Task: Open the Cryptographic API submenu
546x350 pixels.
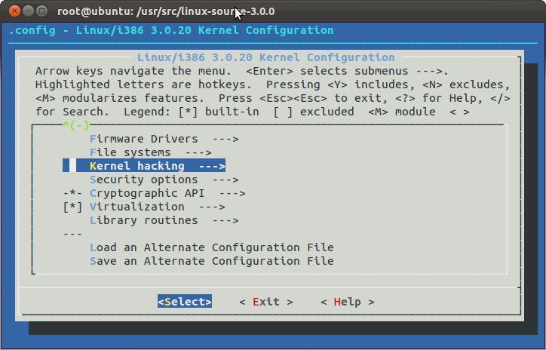Action: pos(167,193)
